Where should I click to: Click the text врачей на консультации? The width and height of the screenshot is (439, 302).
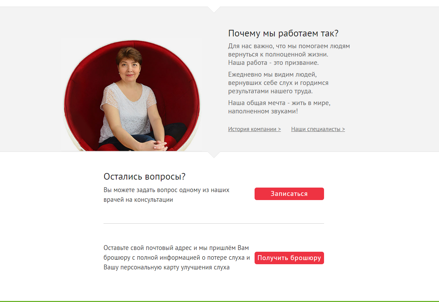click(x=138, y=200)
